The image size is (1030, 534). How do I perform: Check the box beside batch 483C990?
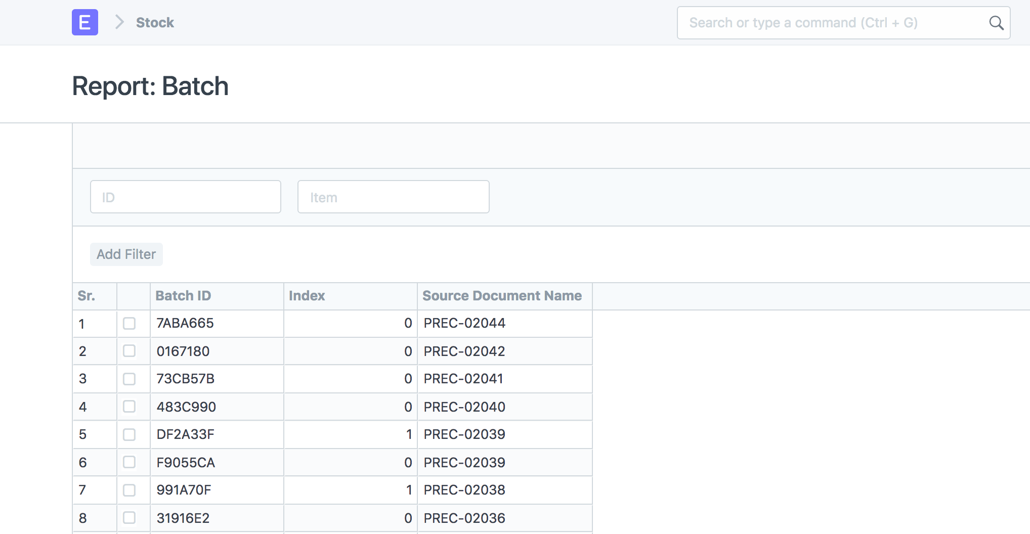tap(131, 407)
